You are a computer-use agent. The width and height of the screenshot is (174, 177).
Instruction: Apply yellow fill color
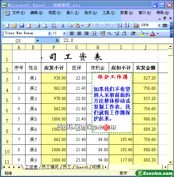pyautogui.click(x=142, y=34)
